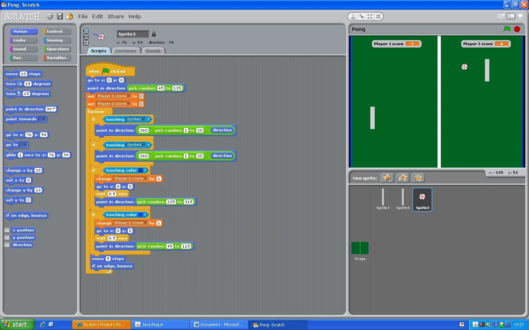
Task: Open Player 1 score dropdown in change block
Action: tap(145, 179)
